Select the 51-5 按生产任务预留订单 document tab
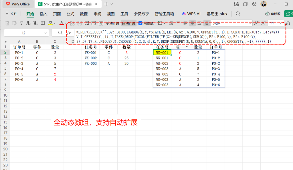The width and height of the screenshot is (293, 170). pyautogui.click(x=68, y=4)
